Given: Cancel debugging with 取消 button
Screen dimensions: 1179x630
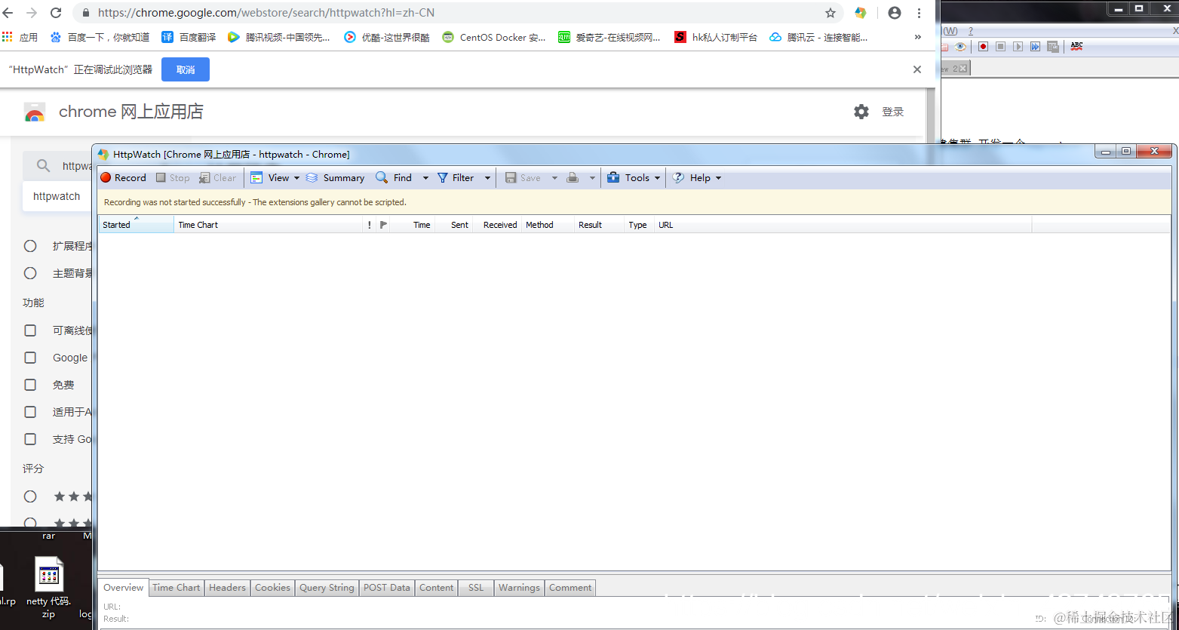Looking at the screenshot, I should pos(186,69).
